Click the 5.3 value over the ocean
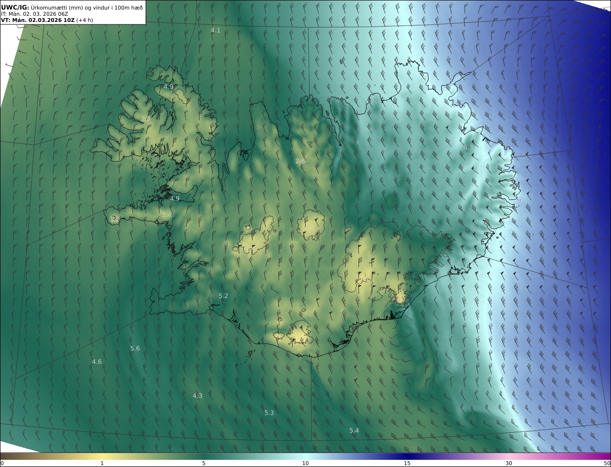611x467 pixels. [x=269, y=413]
